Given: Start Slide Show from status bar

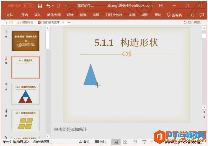Looking at the screenshot, I should 144,142.
